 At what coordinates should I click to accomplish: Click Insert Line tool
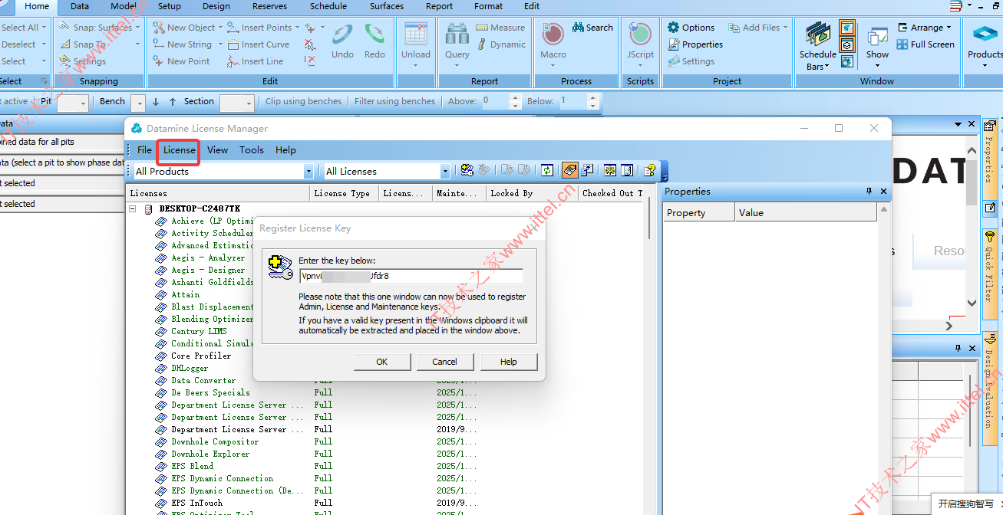256,61
